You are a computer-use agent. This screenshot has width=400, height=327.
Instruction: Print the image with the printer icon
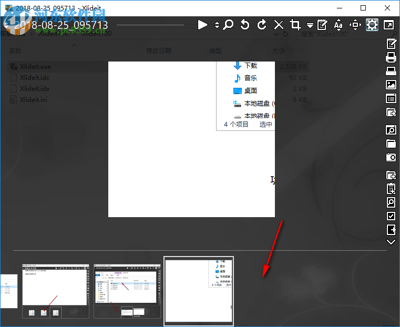(x=391, y=57)
